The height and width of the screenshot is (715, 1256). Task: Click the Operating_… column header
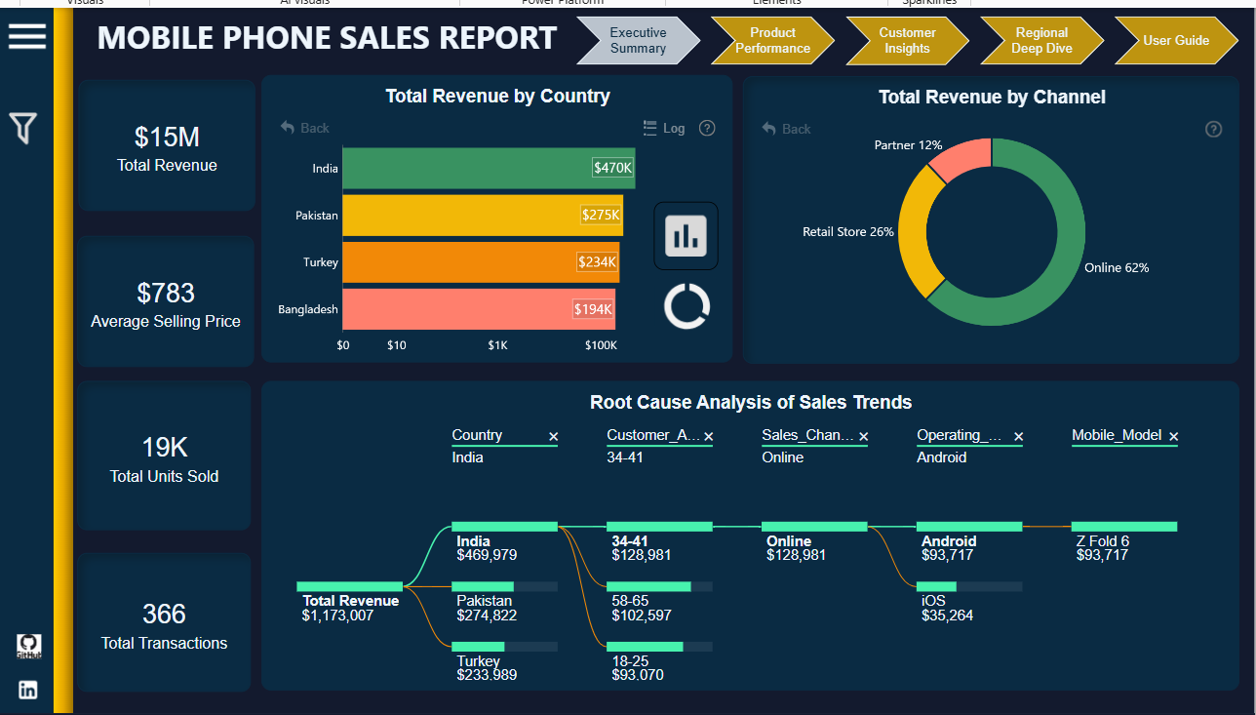961,435
